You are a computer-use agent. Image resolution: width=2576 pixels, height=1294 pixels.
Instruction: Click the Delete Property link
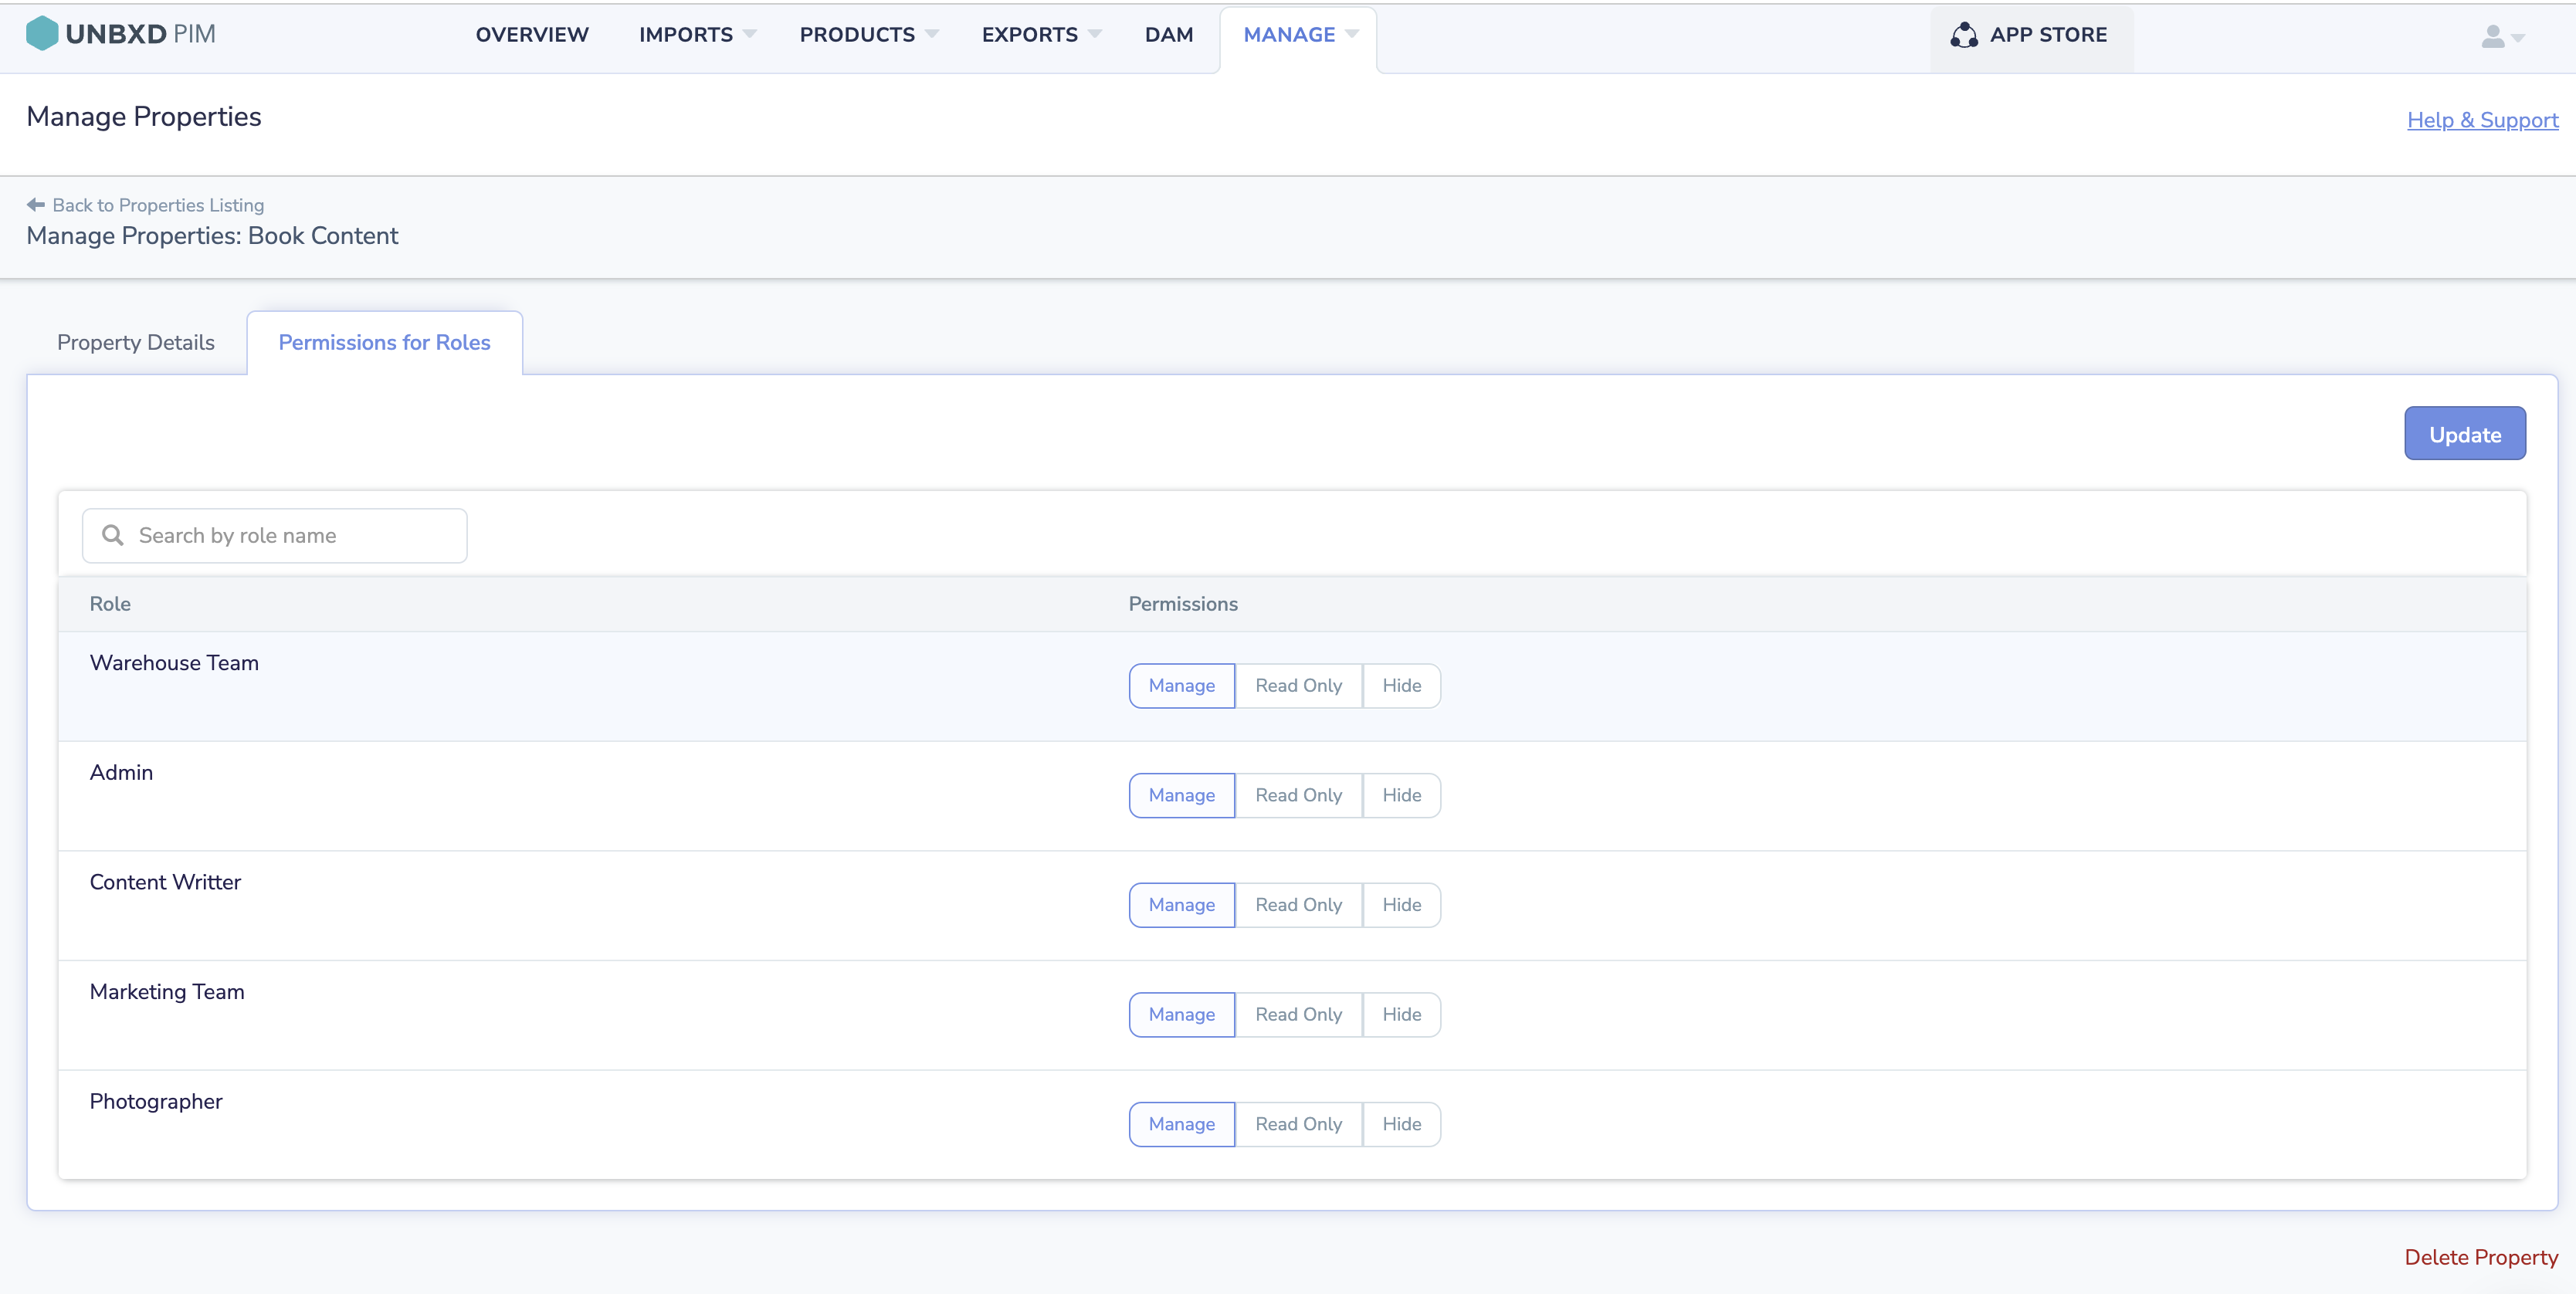click(x=2481, y=1258)
